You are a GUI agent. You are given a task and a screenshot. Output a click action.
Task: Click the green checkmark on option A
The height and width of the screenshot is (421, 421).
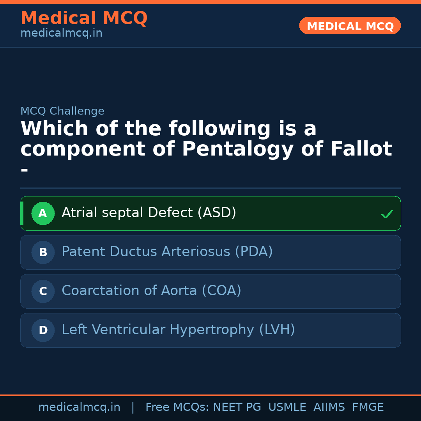pos(387,214)
